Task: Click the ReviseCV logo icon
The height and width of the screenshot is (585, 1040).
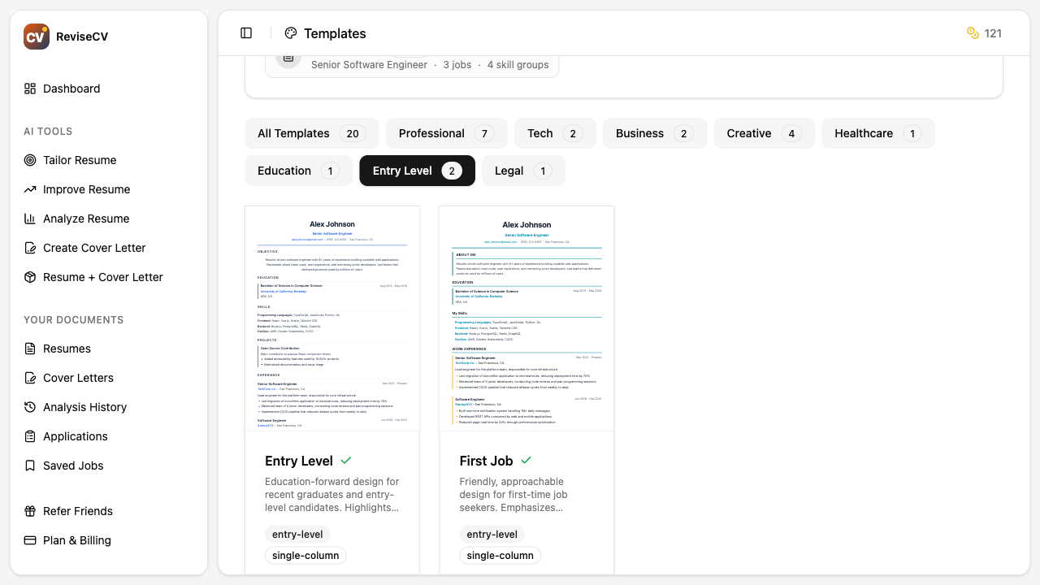Action: (37, 37)
